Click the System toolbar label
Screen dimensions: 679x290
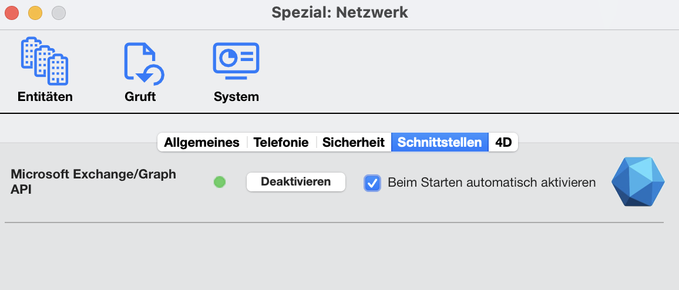236,96
